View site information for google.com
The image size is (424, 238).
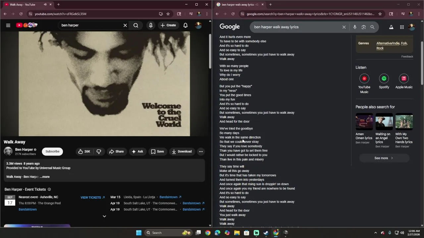(x=242, y=14)
